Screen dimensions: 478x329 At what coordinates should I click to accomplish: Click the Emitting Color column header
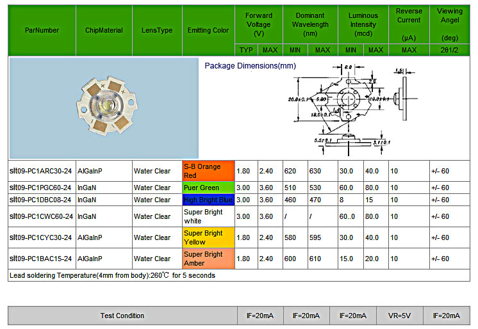click(x=208, y=30)
